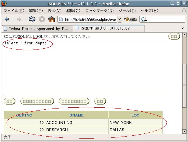Click the eight-character button below the SQL area
The image size is (188, 142).
(x=74, y=101)
